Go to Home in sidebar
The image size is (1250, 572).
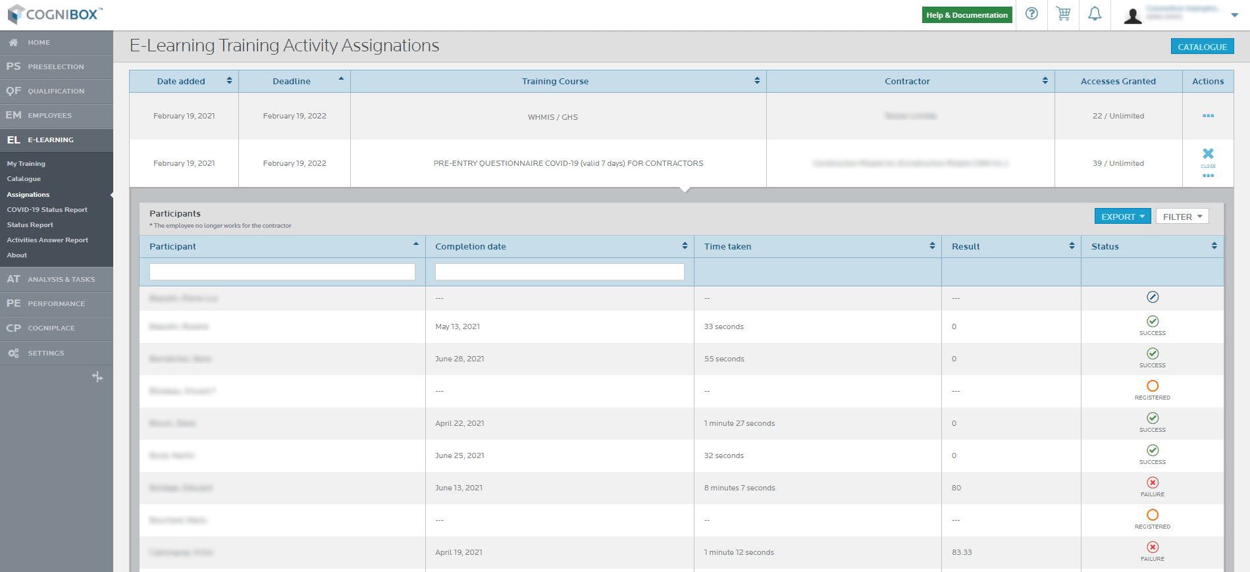(x=57, y=42)
